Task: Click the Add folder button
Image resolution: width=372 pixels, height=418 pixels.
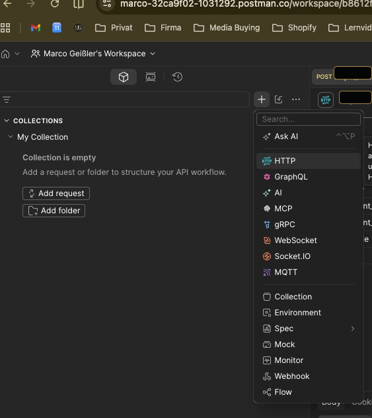Action: pos(54,211)
